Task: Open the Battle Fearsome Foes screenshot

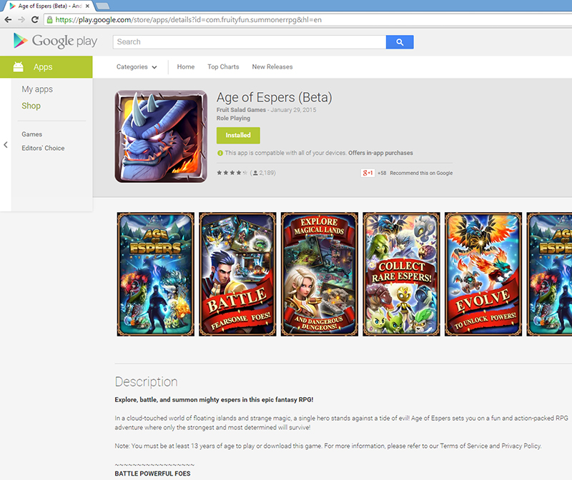Action: pyautogui.click(x=237, y=274)
